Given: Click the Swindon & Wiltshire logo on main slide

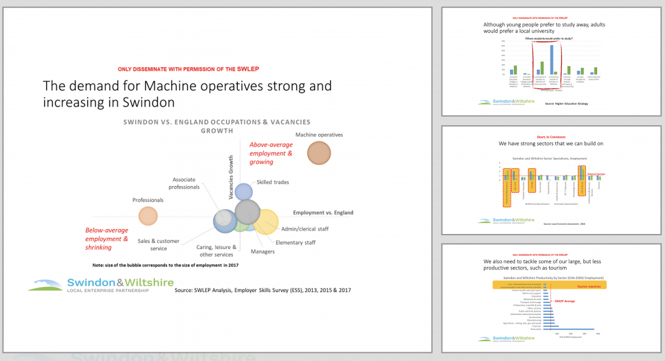Looking at the screenshot, I should (x=101, y=284).
